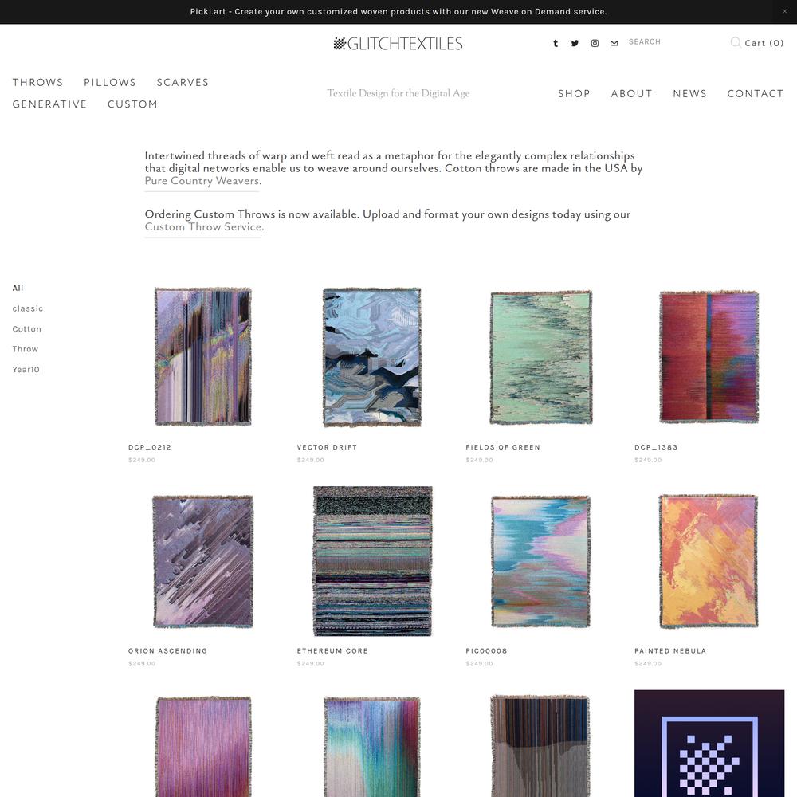The image size is (797, 797).
Task: Open the About page
Action: pyautogui.click(x=631, y=93)
